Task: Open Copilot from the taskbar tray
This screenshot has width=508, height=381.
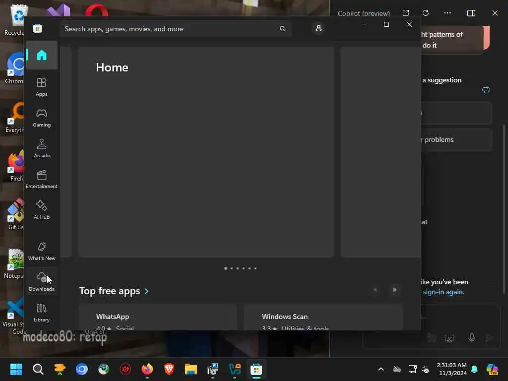Action: 492,369
